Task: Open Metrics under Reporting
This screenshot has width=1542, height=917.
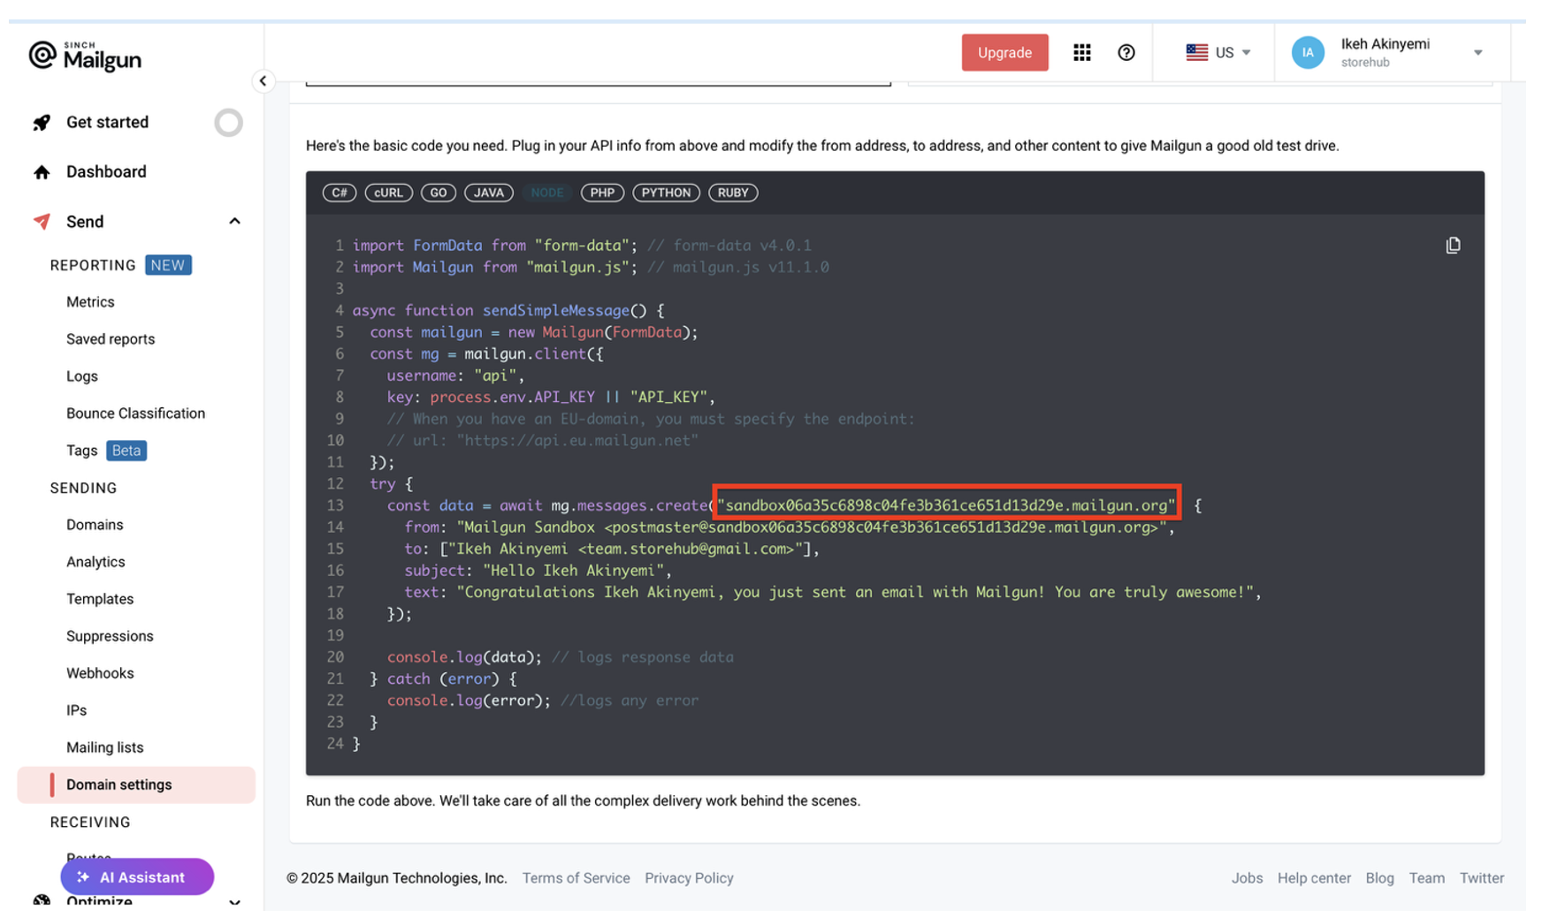Action: coord(90,302)
